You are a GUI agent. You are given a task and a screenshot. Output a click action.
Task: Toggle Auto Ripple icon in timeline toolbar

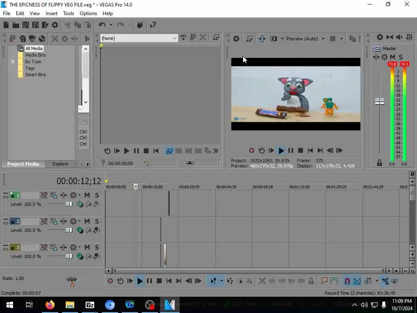point(368,281)
